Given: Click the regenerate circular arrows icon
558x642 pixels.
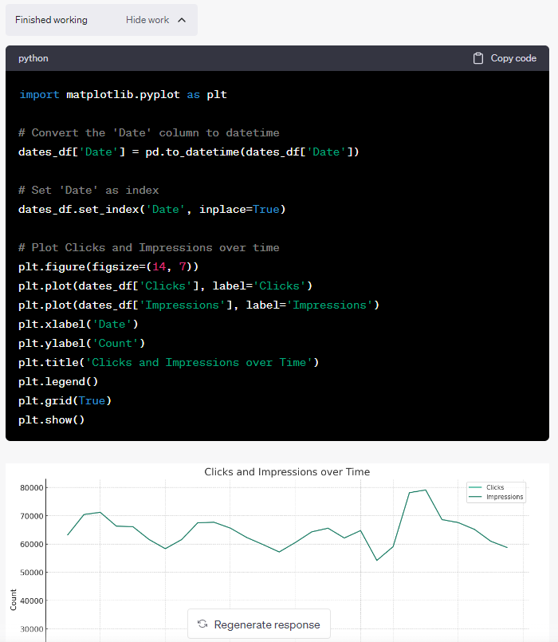Looking at the screenshot, I should pyautogui.click(x=202, y=624).
